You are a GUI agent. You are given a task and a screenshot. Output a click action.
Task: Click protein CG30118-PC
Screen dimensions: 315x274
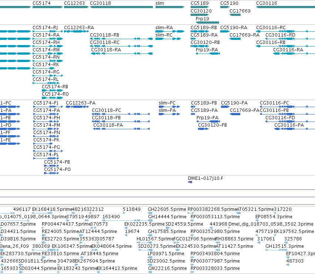(107, 110)
